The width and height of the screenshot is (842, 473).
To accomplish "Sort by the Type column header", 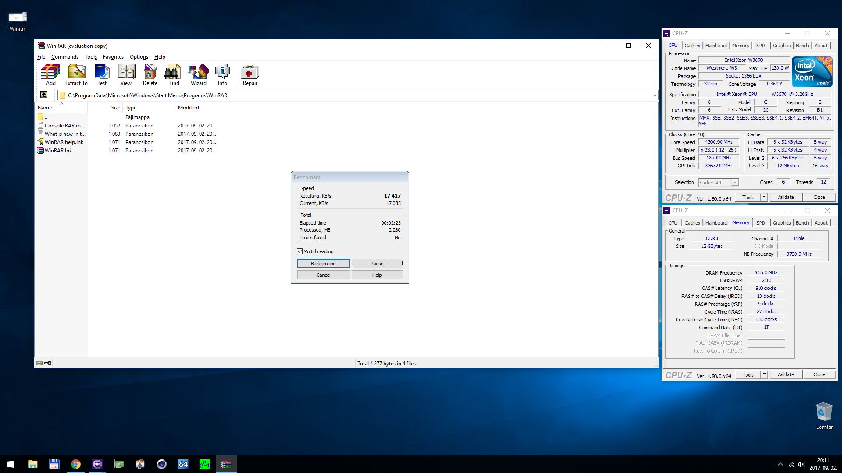I will point(149,108).
